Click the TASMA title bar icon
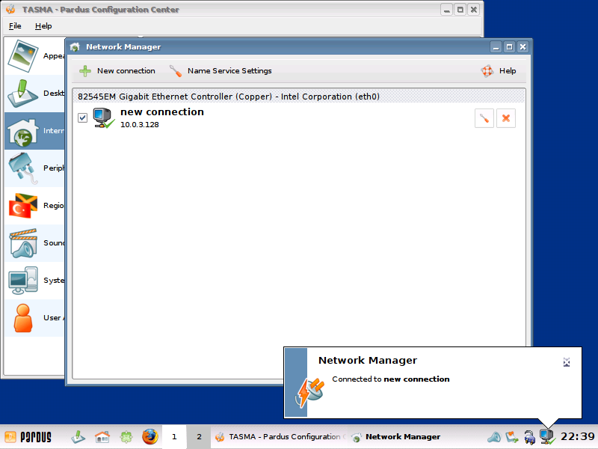The image size is (598, 449). [10, 10]
